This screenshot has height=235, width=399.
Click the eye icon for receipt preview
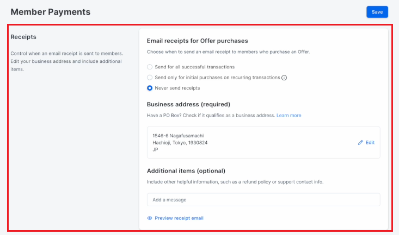150,218
